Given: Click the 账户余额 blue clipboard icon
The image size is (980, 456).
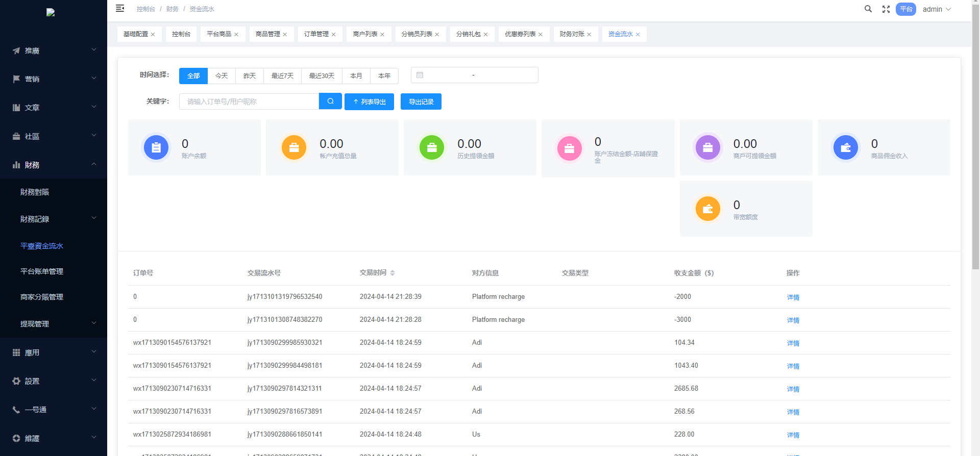Looking at the screenshot, I should click(156, 148).
